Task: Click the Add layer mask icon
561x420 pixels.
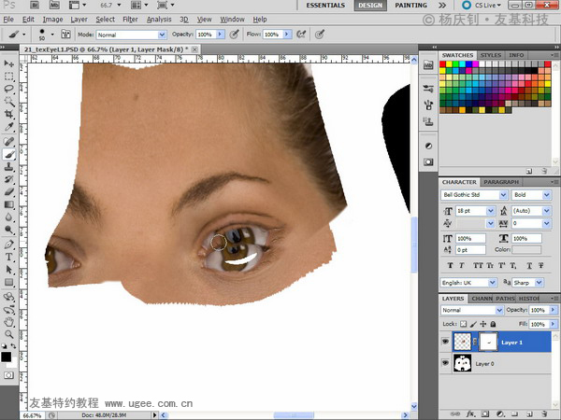Action: coord(485,413)
